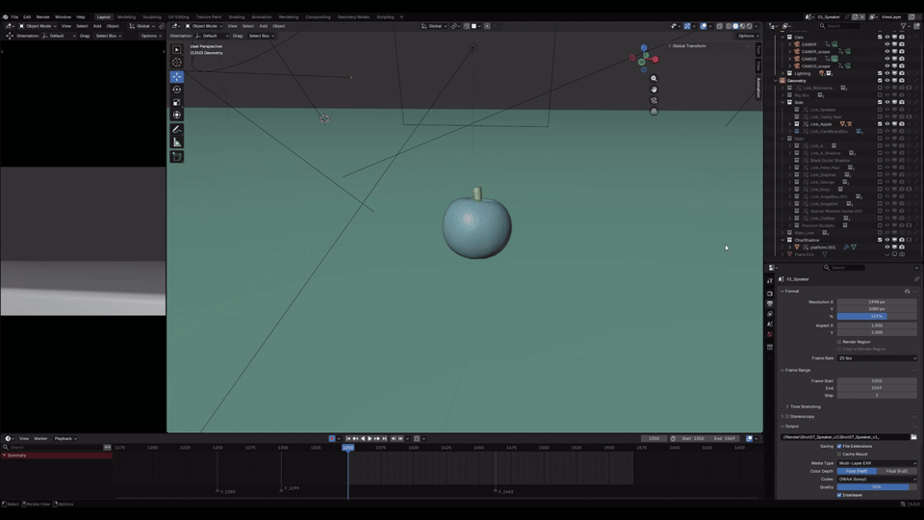Expand Link_Apple in the outliner
The image size is (924, 520).
click(790, 124)
